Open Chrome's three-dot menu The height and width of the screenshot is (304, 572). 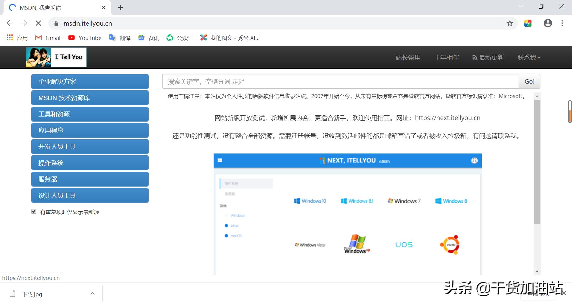(x=562, y=23)
